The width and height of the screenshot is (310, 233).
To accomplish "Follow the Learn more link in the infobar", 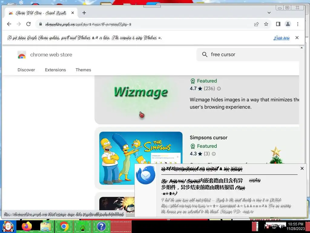I will tap(282, 38).
